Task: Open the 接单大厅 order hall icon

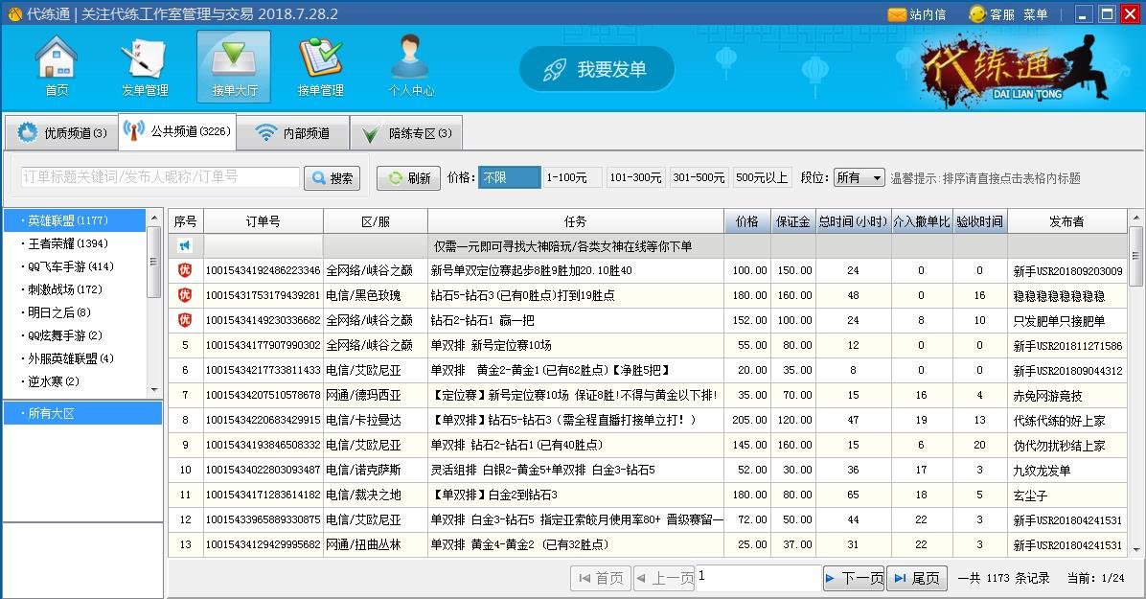Action: click(x=233, y=65)
